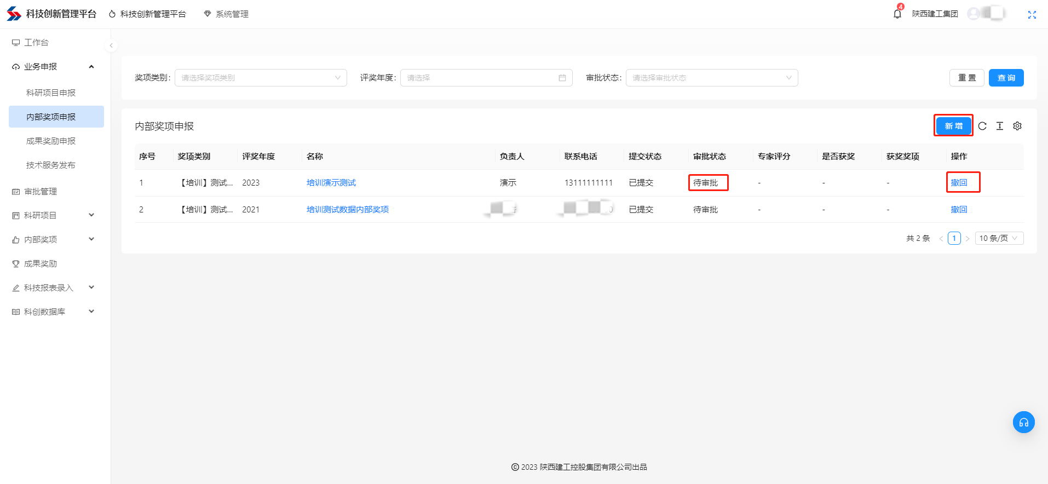
Task: Click the 新增 button
Action: pos(953,126)
